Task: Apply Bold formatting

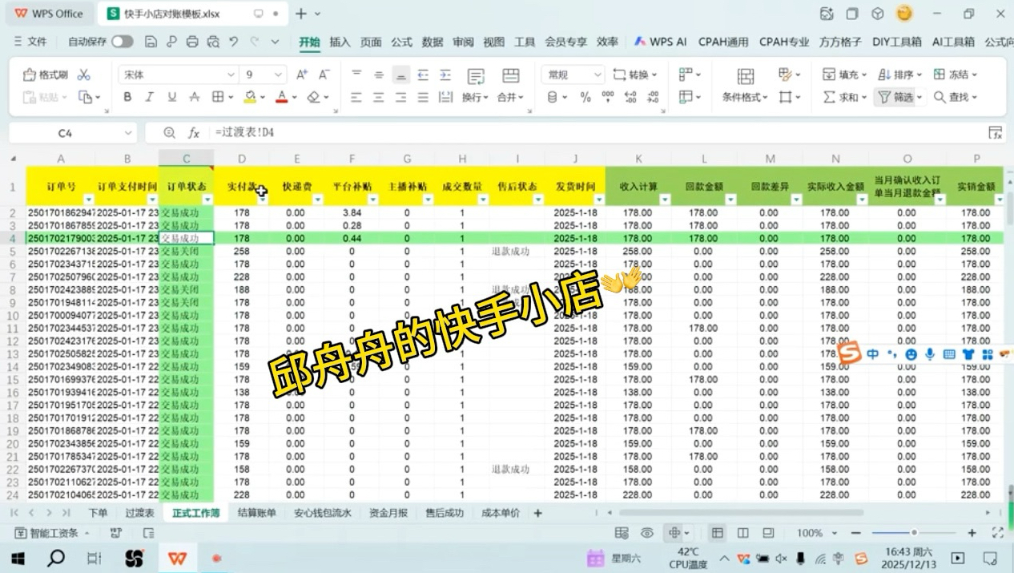Action: pos(127,97)
